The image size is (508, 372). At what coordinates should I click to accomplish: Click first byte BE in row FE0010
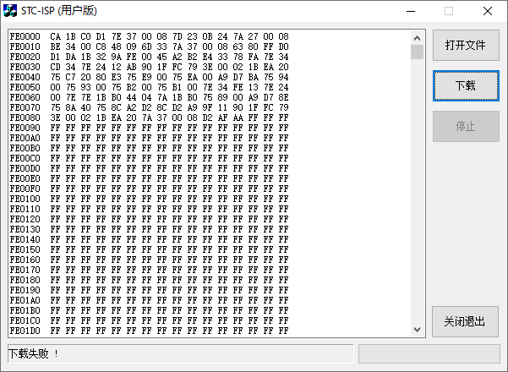pos(56,46)
